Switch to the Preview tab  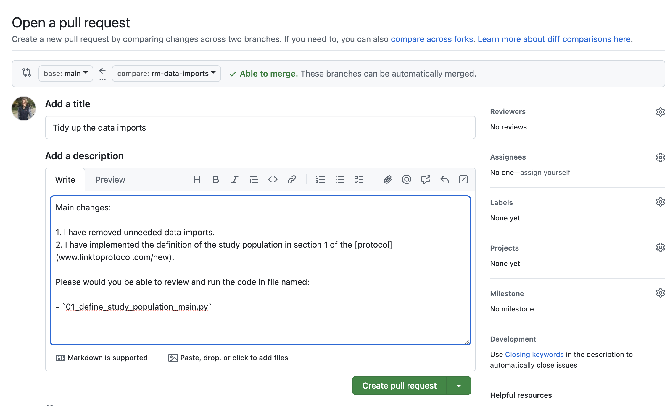110,180
